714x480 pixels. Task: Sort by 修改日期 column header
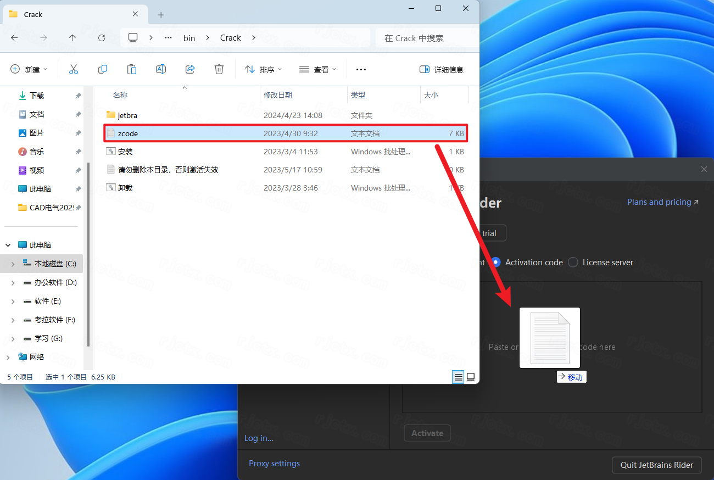click(277, 95)
